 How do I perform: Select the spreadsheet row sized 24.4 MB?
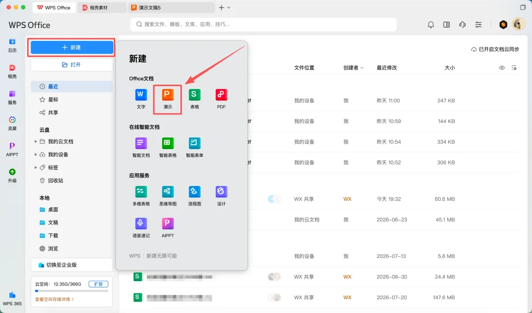(325, 277)
